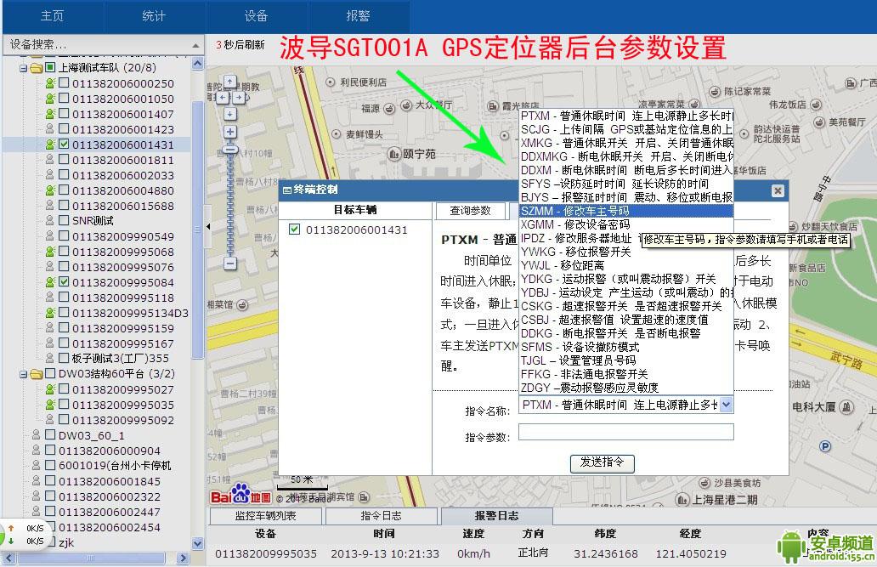877x567 pixels.
Task: Click the 大众餐厅 restaurant marker on map
Action: (406, 105)
